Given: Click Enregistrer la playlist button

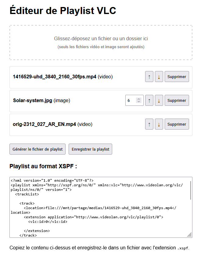Looking at the screenshot, I should pos(90,149).
